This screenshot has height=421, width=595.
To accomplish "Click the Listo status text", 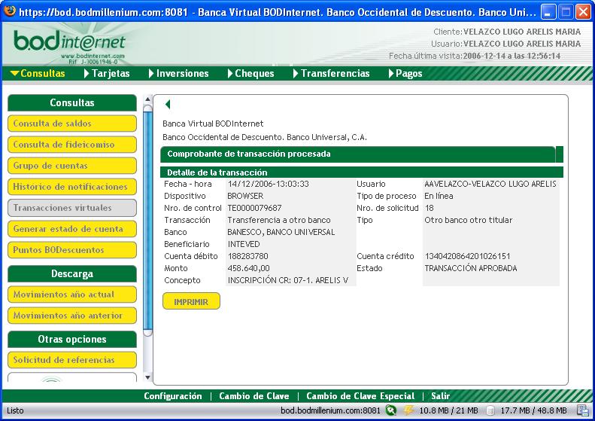I will (15, 410).
